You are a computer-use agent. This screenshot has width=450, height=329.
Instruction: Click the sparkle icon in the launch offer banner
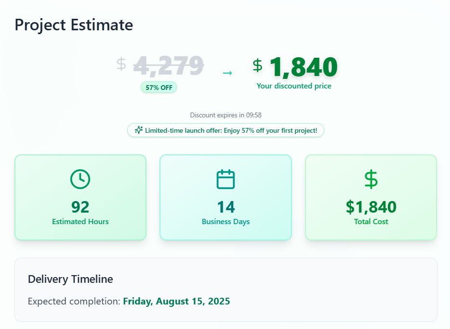coord(139,130)
